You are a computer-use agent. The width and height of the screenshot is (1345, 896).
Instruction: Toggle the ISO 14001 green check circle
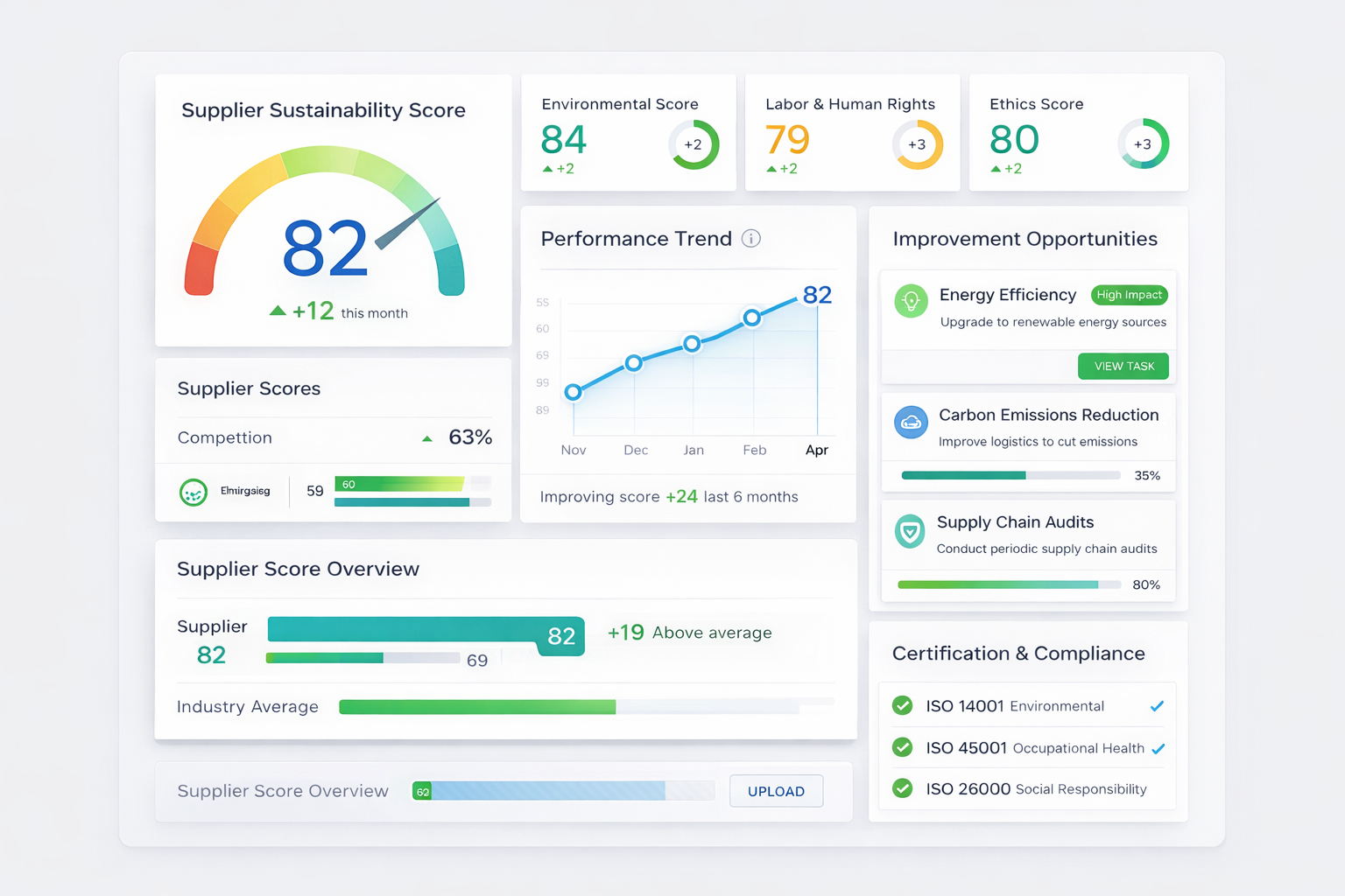[x=902, y=706]
